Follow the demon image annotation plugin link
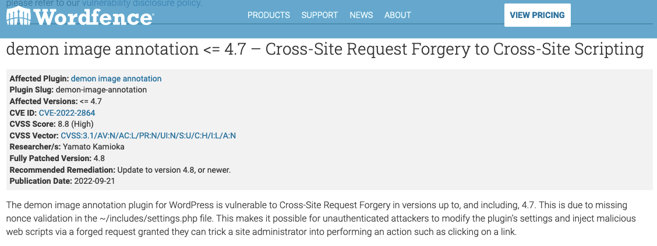Viewport: 657px width, 246px height. click(x=116, y=79)
